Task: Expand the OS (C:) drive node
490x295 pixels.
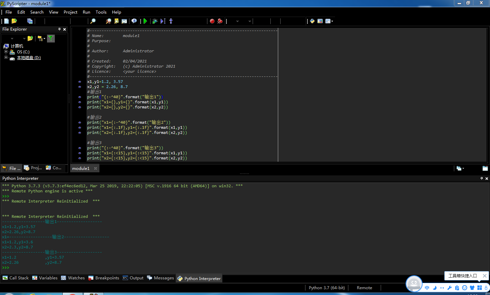Action: click(x=6, y=52)
